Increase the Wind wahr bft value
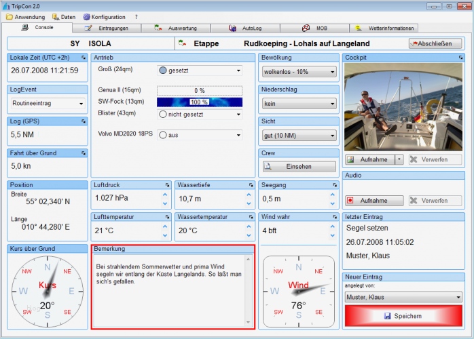474x339 pixels. point(333,226)
